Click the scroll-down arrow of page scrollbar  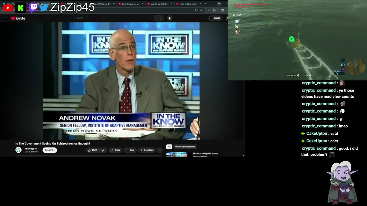243,155
